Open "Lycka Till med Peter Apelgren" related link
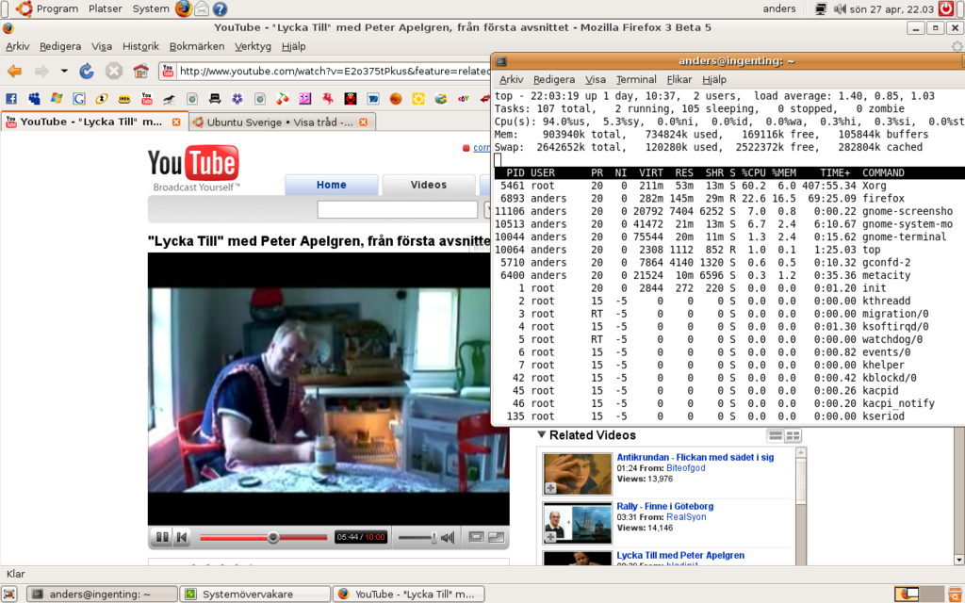 point(680,556)
